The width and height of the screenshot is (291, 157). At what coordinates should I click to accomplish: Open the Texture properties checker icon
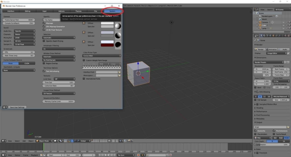(289, 36)
